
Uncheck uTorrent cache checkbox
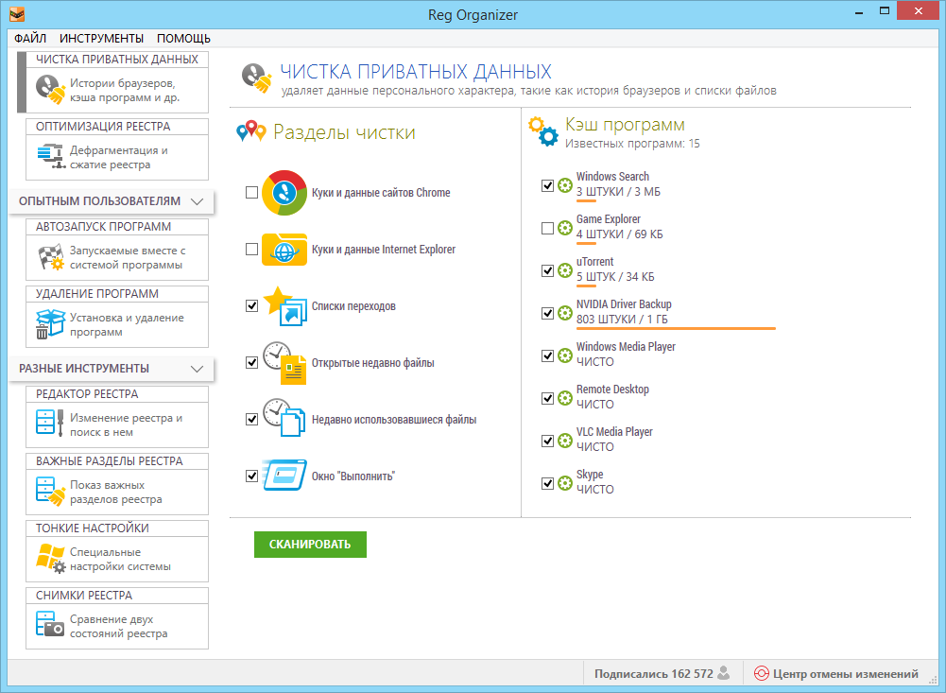pos(547,270)
